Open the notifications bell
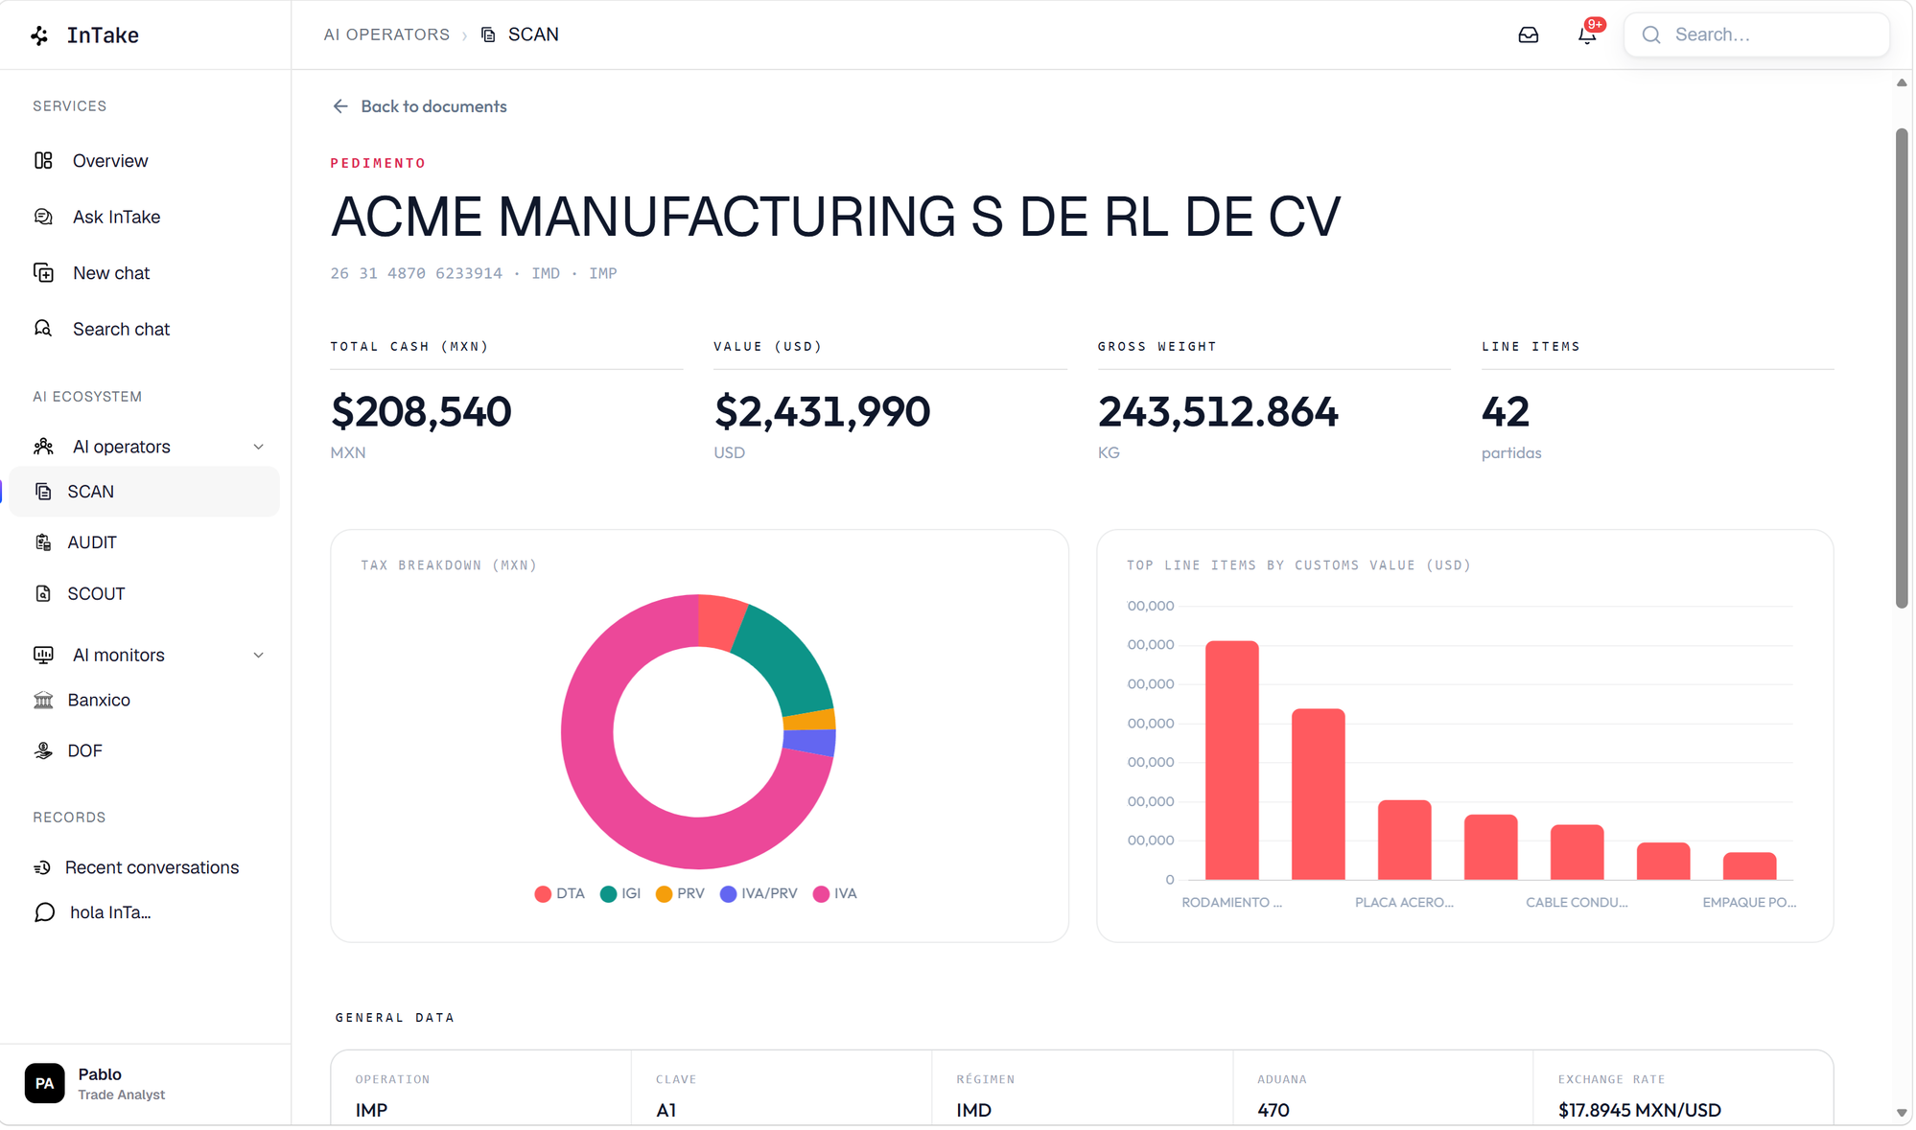Image resolution: width=1916 pixels, height=1130 pixels. pyautogui.click(x=1588, y=35)
